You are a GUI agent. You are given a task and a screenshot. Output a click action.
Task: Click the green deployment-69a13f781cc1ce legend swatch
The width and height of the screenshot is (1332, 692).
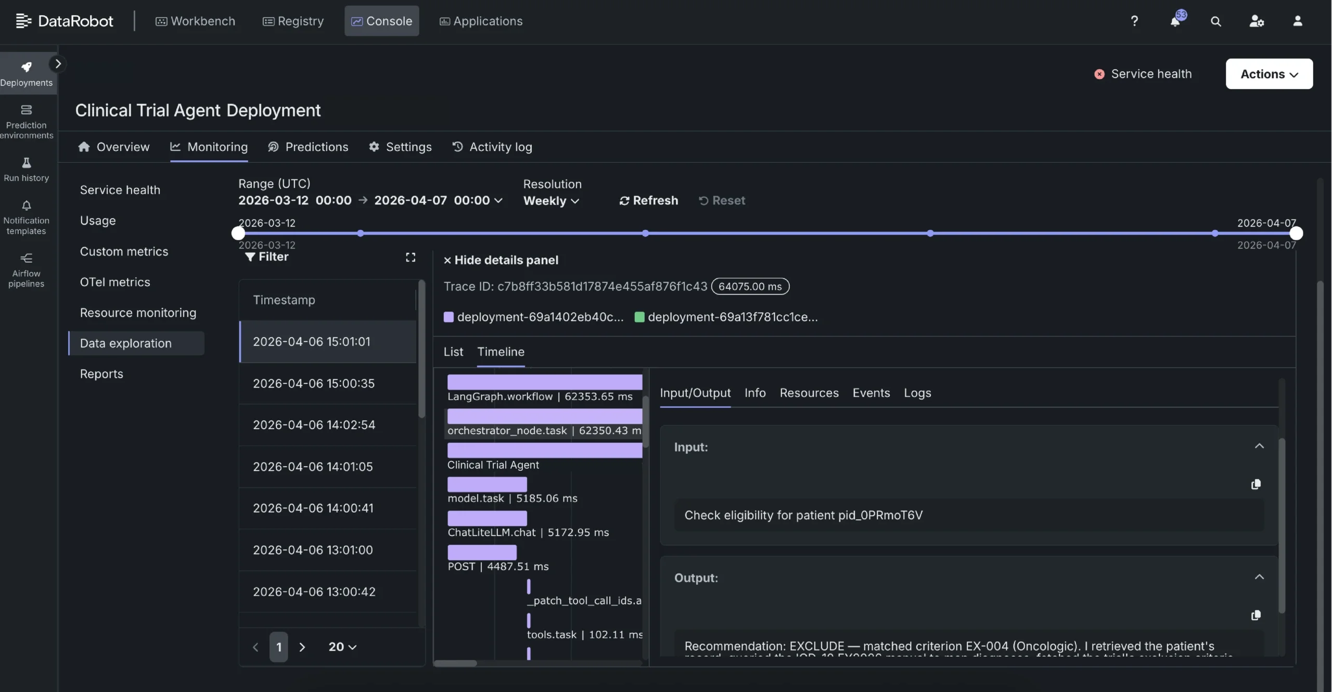(639, 317)
